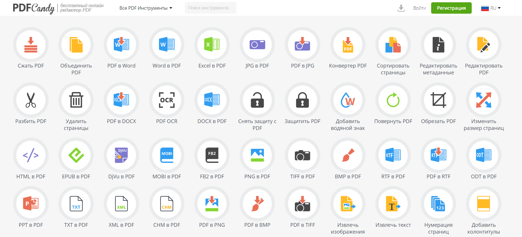This screenshot has width=522, height=237.
Task: Open the Конвертер PDF tool
Action: click(x=348, y=45)
